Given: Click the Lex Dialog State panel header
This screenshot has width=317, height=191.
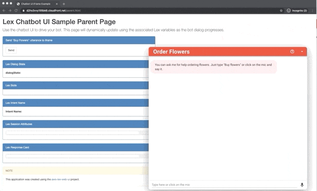Looking at the screenshot, I should [x=76, y=64].
